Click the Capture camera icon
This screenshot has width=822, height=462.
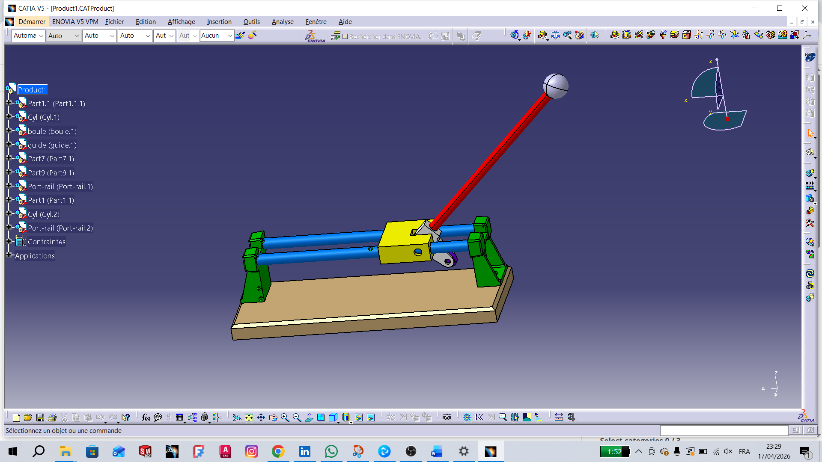point(447,417)
